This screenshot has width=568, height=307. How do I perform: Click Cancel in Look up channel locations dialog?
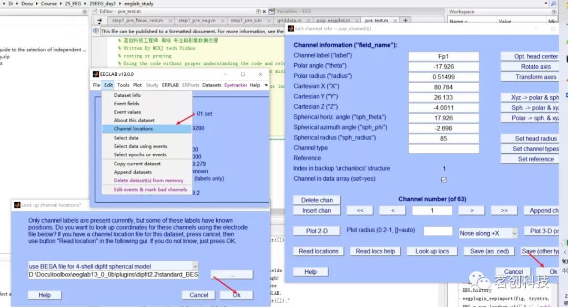tap(198, 295)
